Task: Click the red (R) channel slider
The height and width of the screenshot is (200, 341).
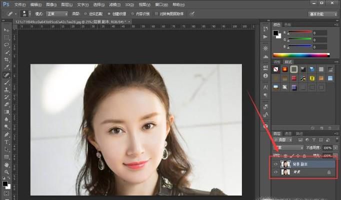Action: click(300, 32)
